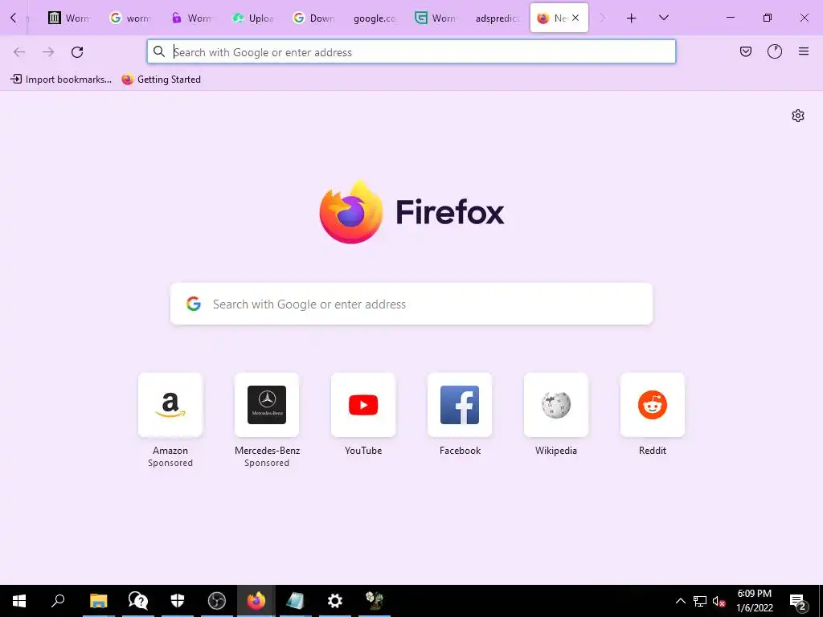This screenshot has height=617, width=823.
Task: Open the Firefox hamburger application menu
Action: pyautogui.click(x=803, y=51)
